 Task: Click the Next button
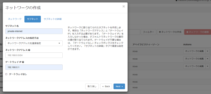[119, 86]
